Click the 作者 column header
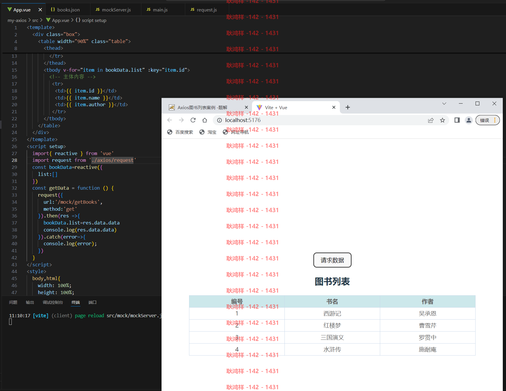 [x=428, y=301]
